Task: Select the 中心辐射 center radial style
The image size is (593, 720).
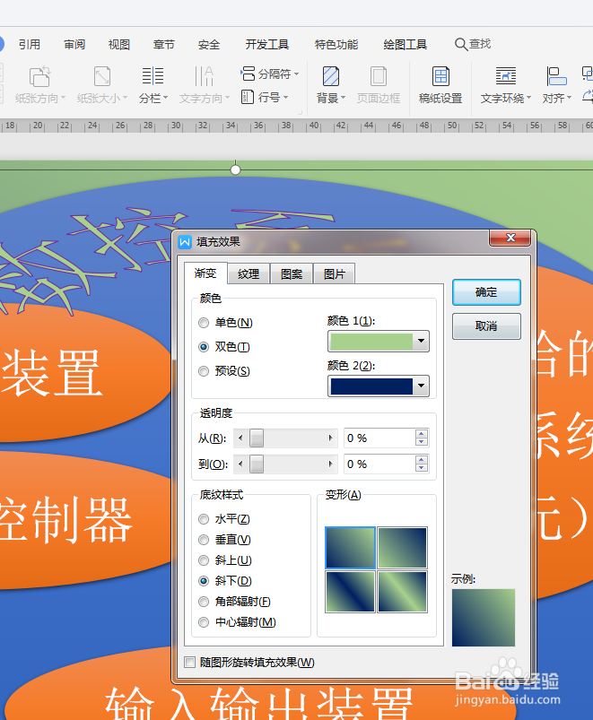Action: 204,622
